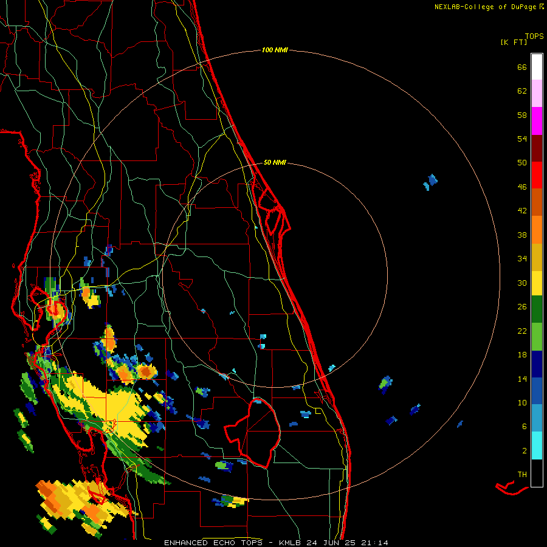Pick the light green legend swatch
The width and height of the screenshot is (547, 547).
coord(537,337)
